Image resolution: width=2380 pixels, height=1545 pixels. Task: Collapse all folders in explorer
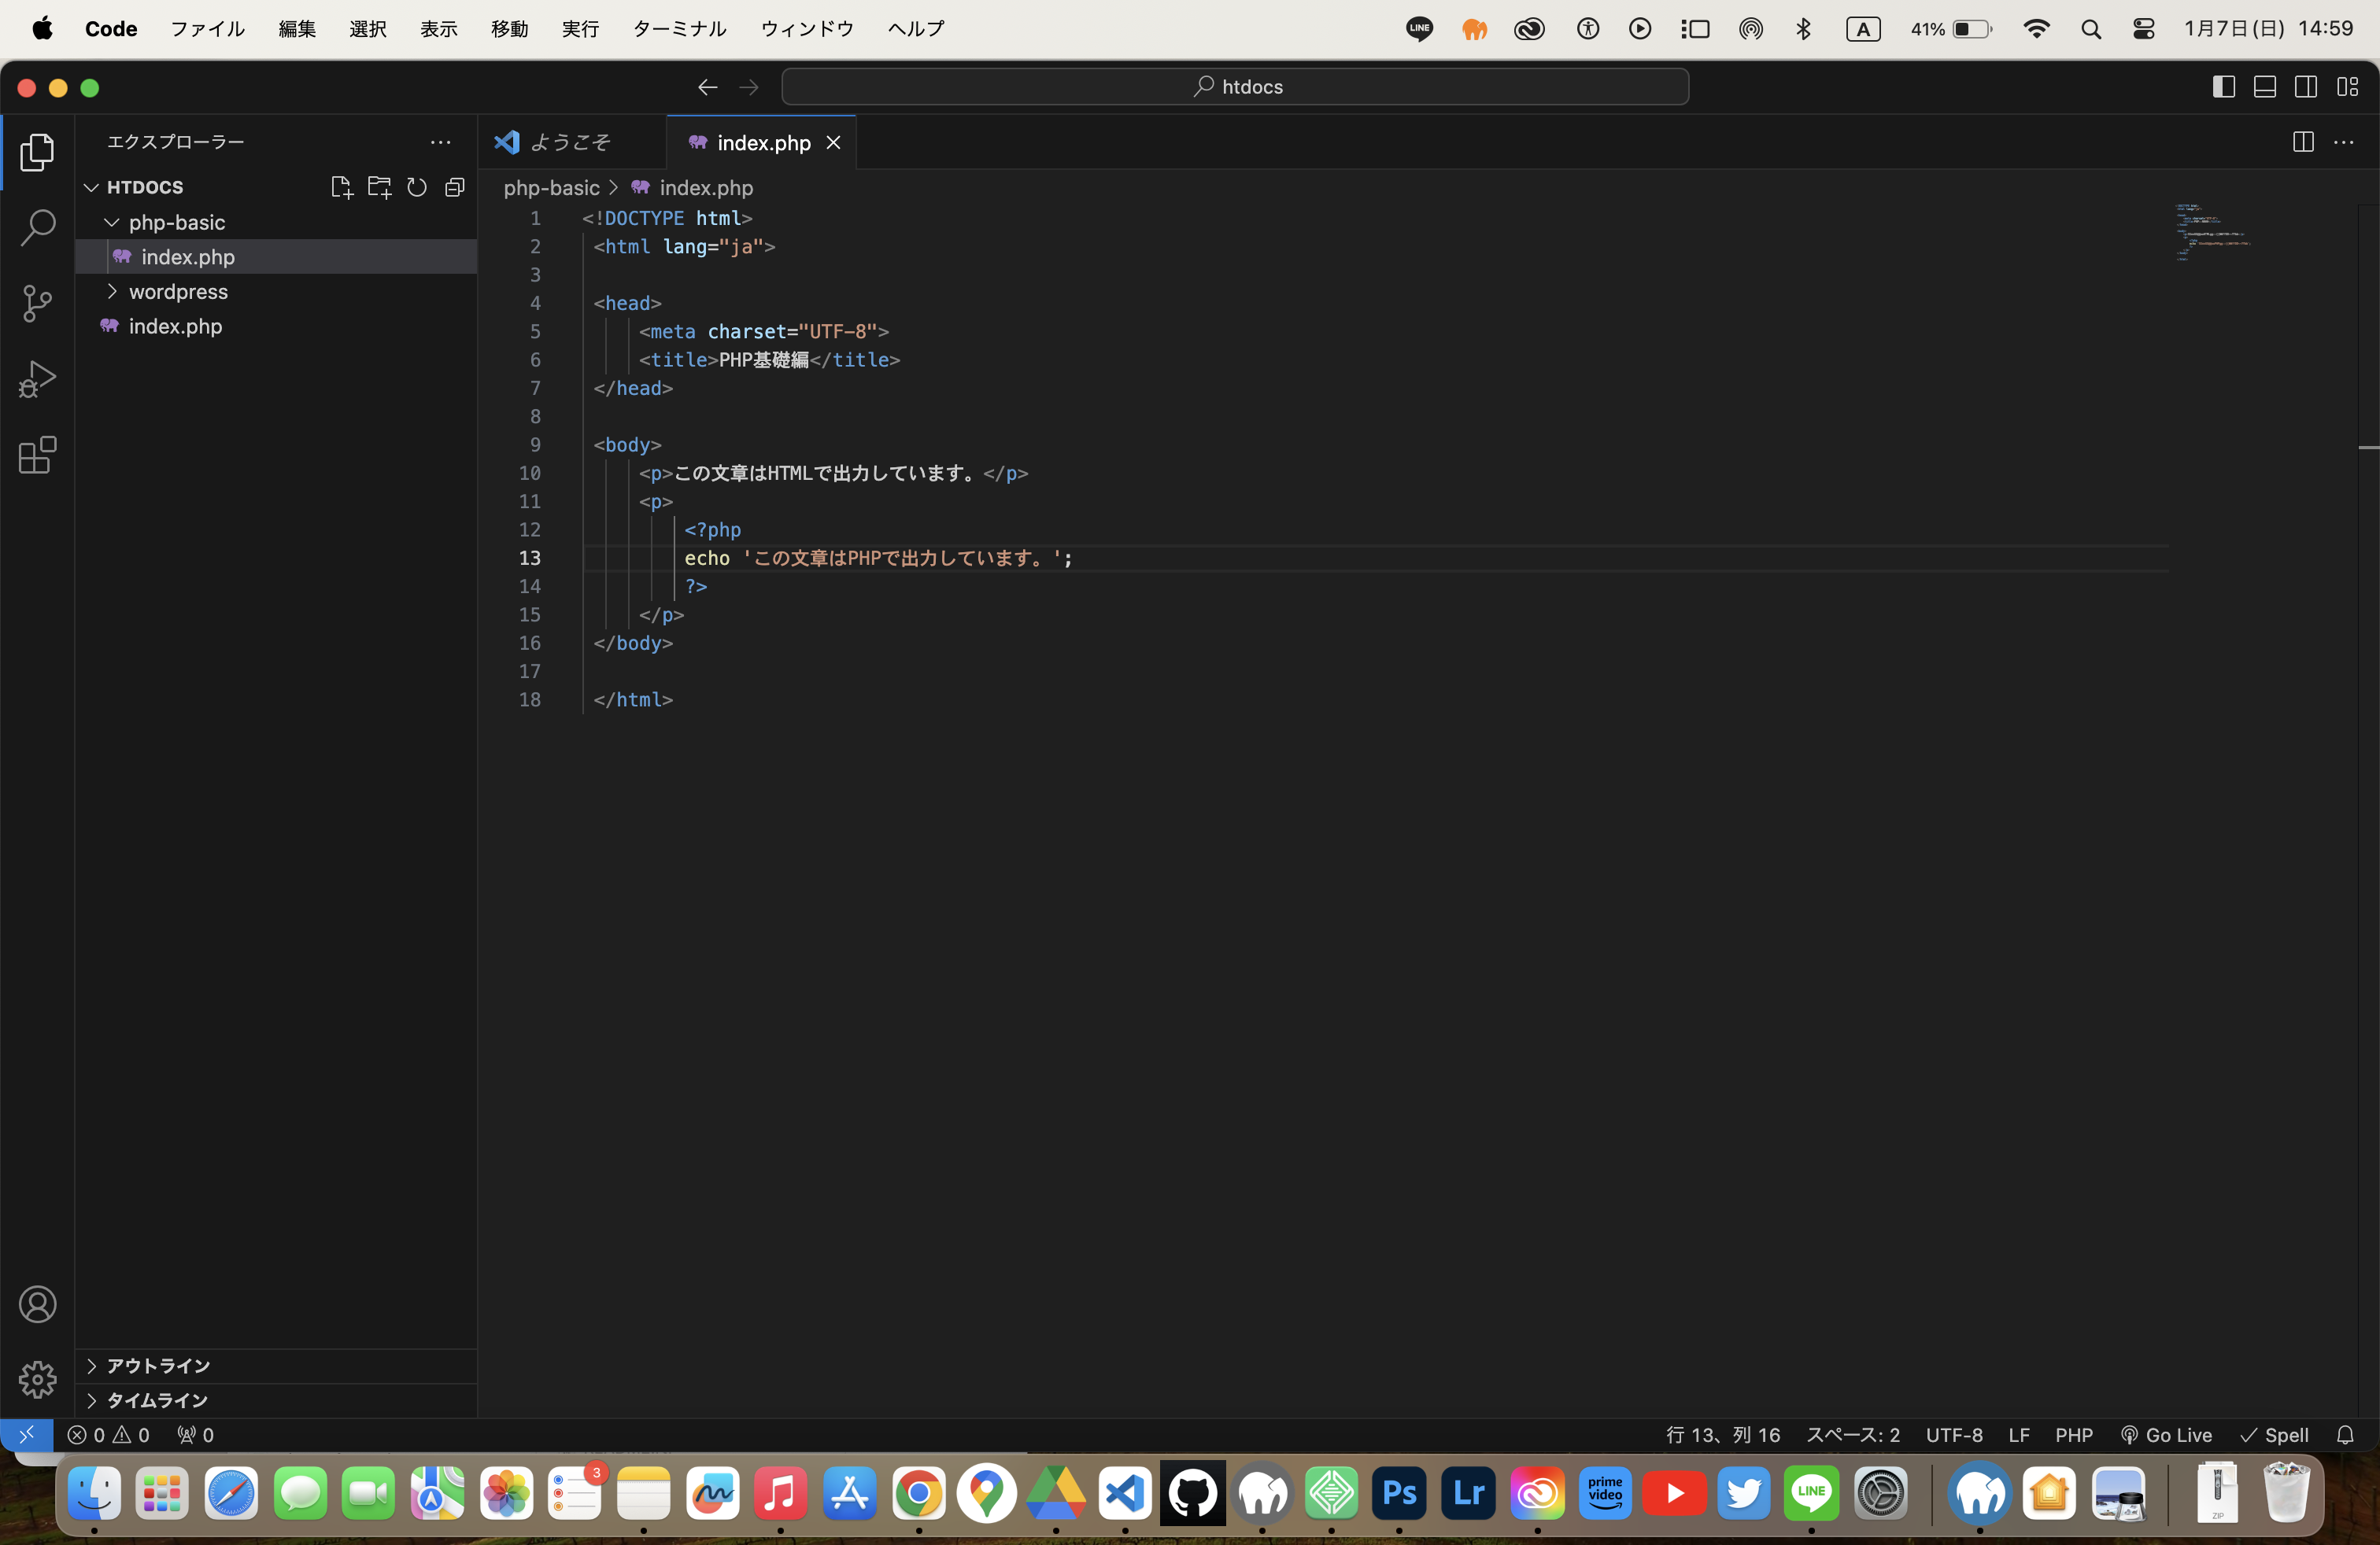[x=455, y=187]
